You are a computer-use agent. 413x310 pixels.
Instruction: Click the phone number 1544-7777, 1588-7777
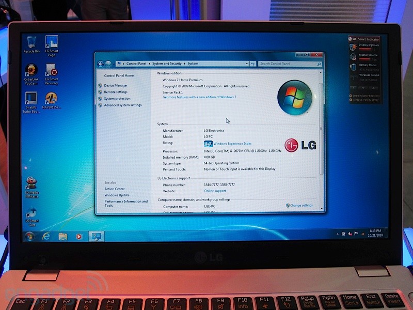click(219, 185)
